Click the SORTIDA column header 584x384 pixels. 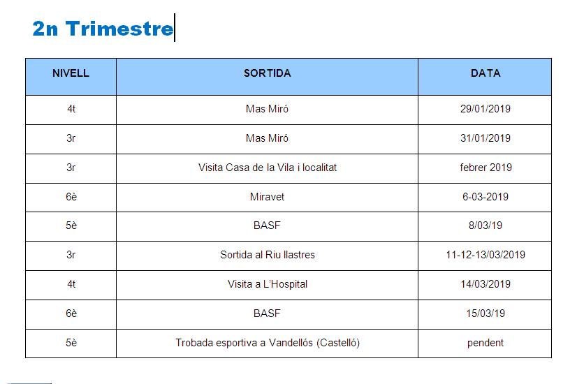tap(267, 73)
